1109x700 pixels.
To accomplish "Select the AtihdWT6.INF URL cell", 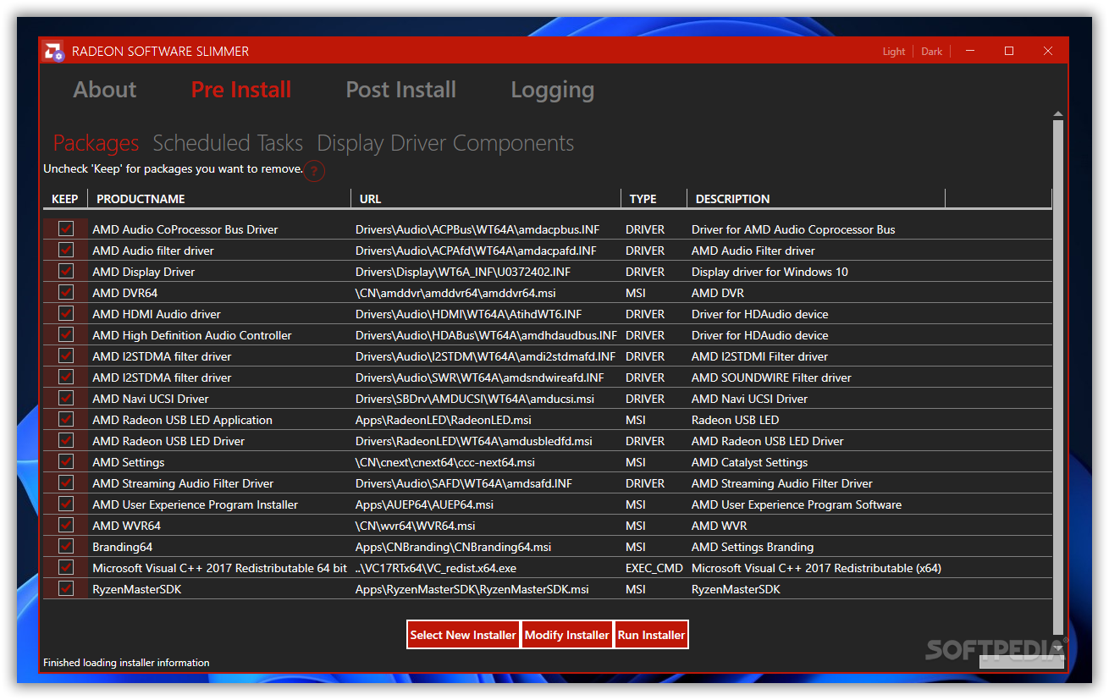I will click(x=469, y=314).
